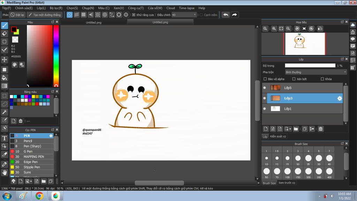Switch to Xem trước cọ tab
The height and width of the screenshot is (201, 357).
[x=287, y=183]
